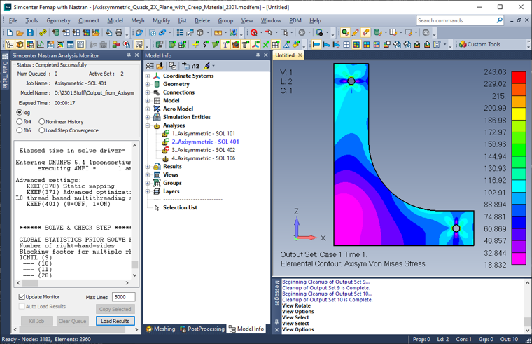Expand the Simulation Entities node
Screen dimensions: 532x344
(148, 117)
